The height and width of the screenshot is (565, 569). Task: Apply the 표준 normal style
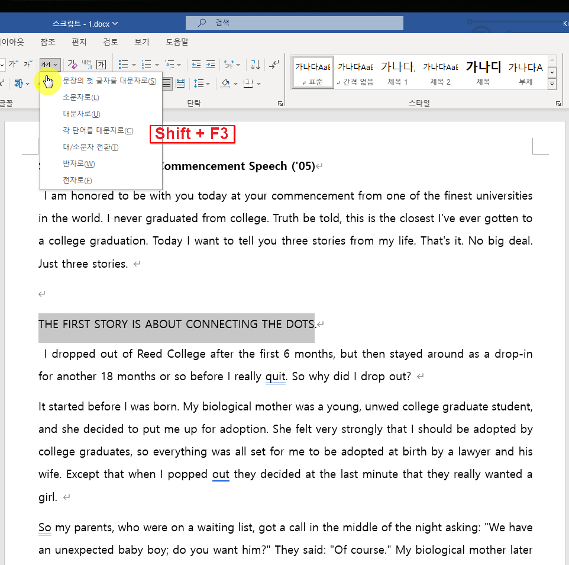point(312,72)
